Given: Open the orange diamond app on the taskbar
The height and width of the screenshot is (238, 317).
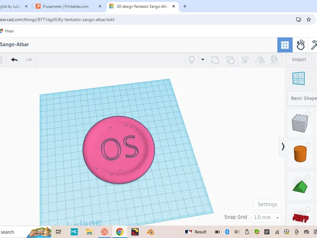Looking at the screenshot, I should click(x=105, y=232).
